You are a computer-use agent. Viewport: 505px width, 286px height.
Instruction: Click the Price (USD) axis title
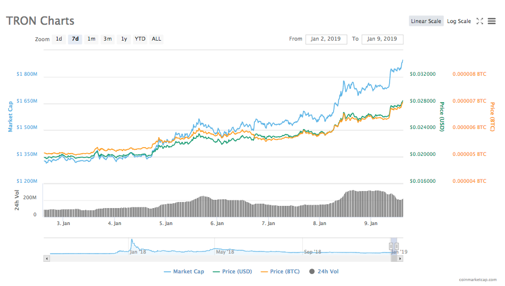442,116
